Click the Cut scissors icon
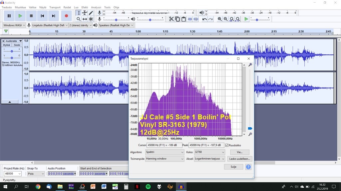341x191 pixels. coord(171,19)
